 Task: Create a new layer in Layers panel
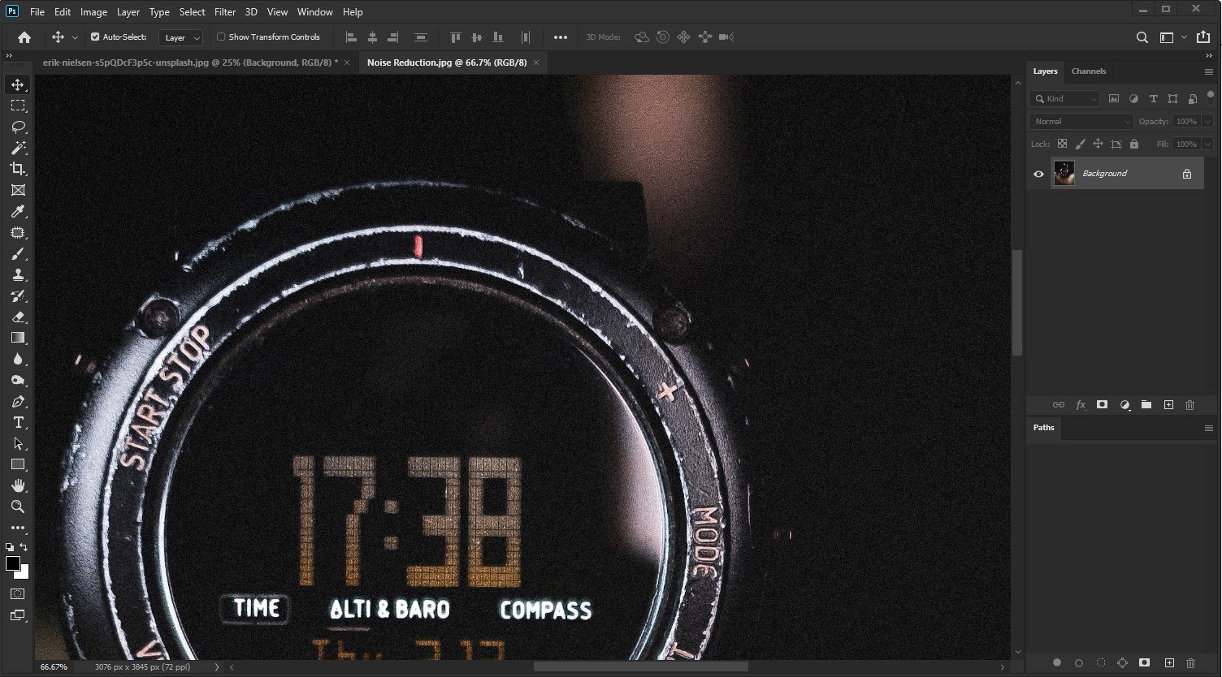(x=1168, y=404)
